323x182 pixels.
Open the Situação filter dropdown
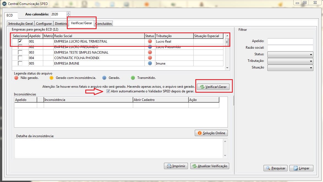coord(290,68)
